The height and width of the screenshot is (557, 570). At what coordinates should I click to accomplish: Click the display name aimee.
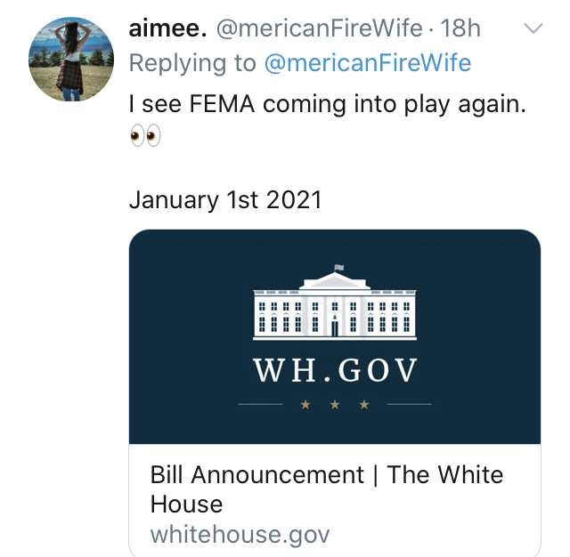(x=167, y=28)
